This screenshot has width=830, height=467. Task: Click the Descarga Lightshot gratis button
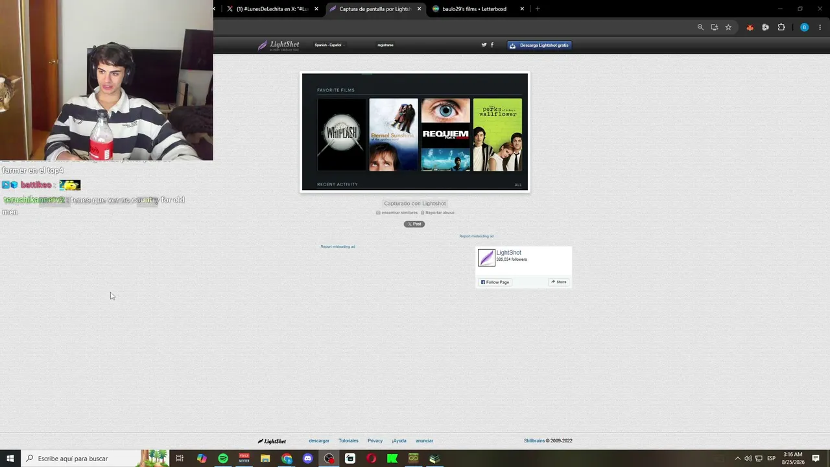tap(539, 45)
